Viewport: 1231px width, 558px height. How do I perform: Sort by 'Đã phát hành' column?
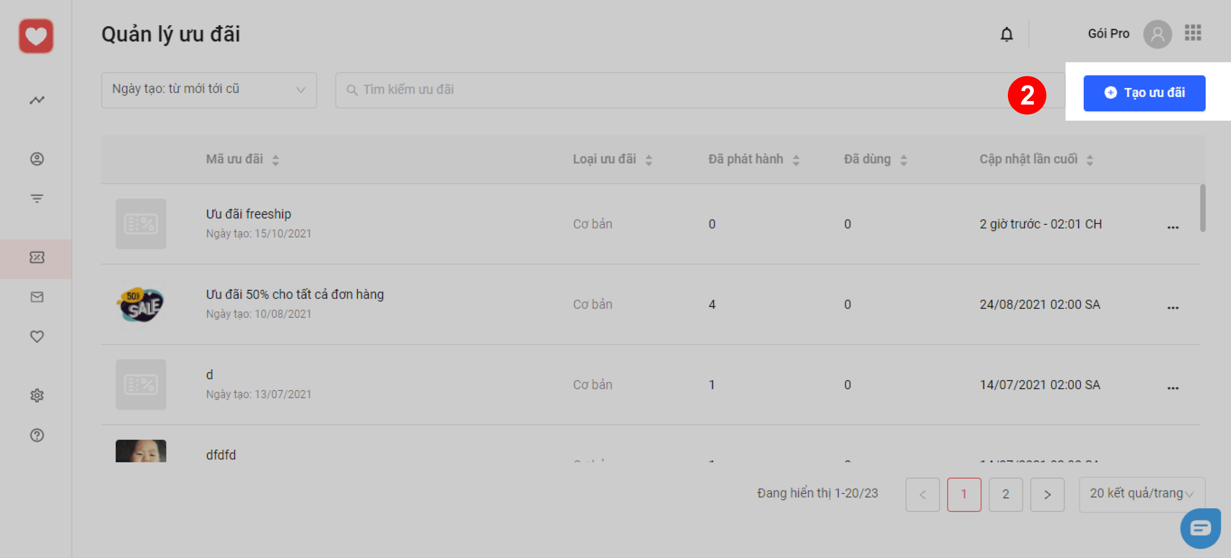[x=753, y=159]
